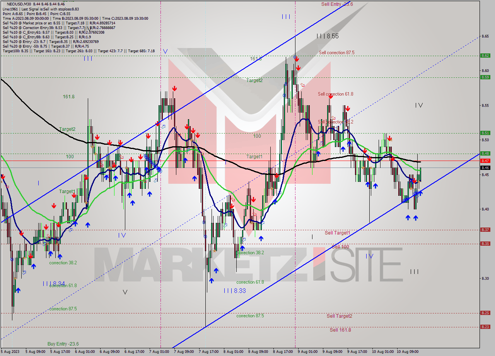Click the 'Sell correction 61.8' label
The image size is (495, 356).
[x=336, y=94]
